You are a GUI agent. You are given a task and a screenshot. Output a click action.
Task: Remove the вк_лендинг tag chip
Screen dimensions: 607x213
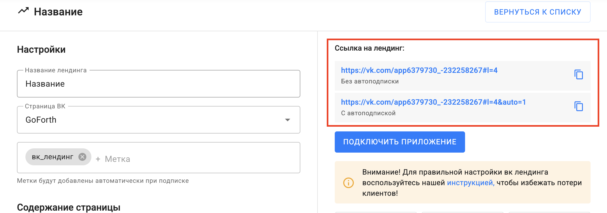pyautogui.click(x=82, y=157)
